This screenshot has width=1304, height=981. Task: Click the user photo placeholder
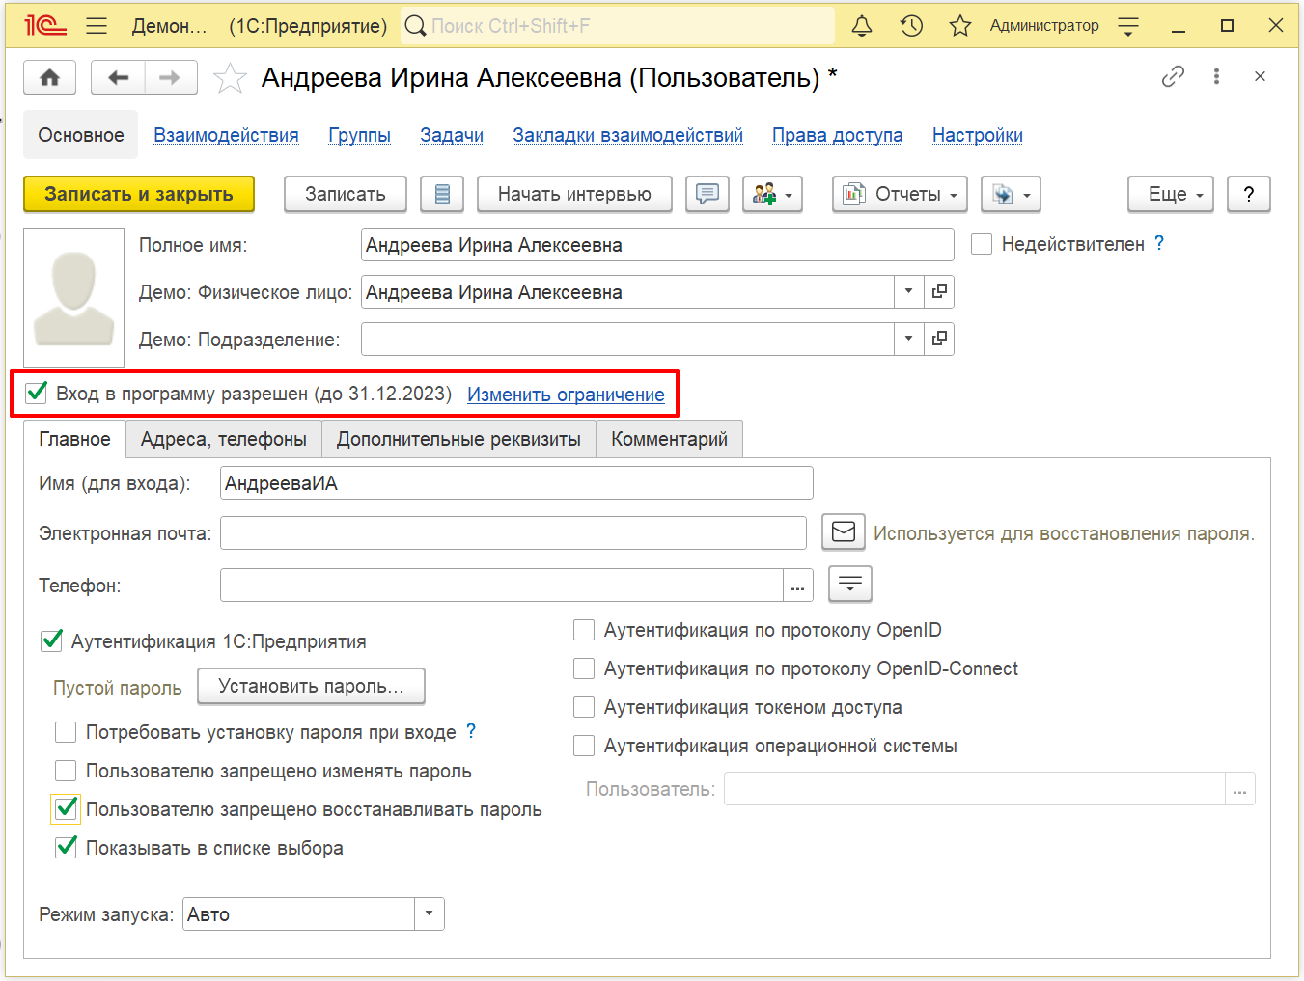click(x=73, y=297)
